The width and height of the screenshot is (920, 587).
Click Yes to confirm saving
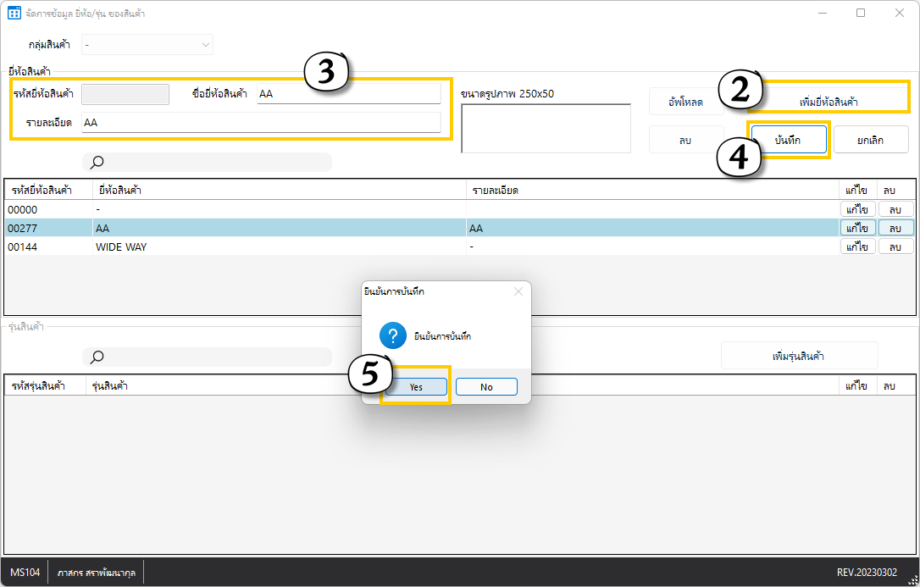(415, 386)
